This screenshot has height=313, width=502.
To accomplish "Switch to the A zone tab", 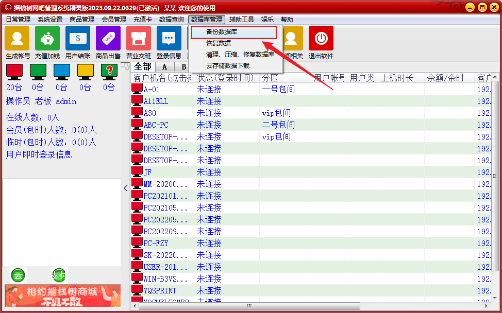I will 164,67.
